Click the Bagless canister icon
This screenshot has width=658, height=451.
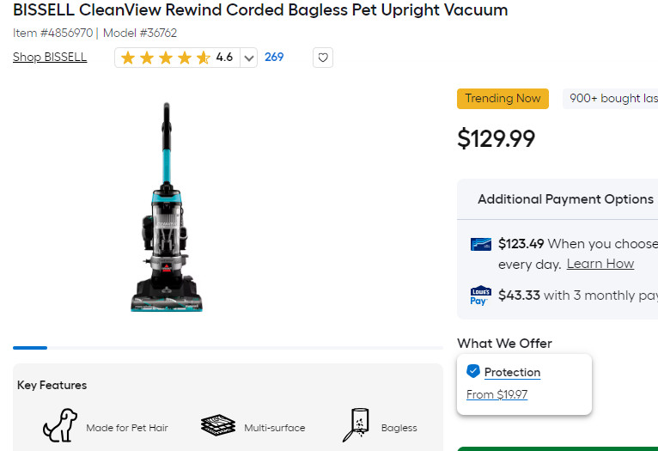coord(356,425)
